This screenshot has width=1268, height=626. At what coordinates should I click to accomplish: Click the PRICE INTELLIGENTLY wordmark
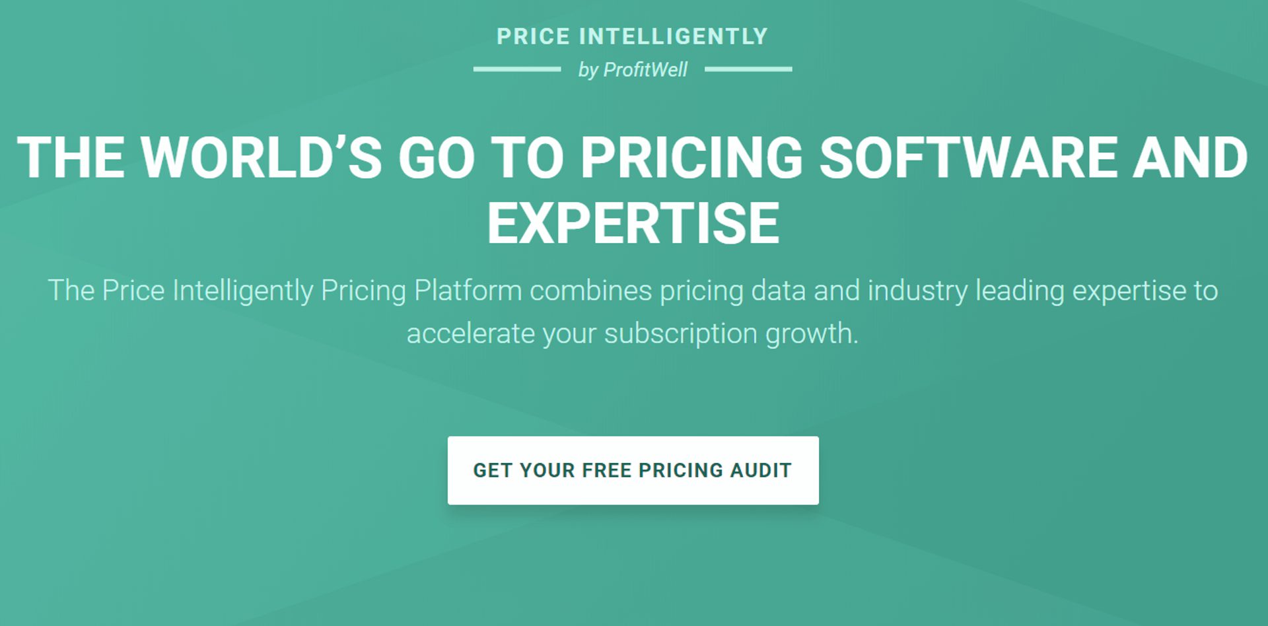(x=631, y=37)
